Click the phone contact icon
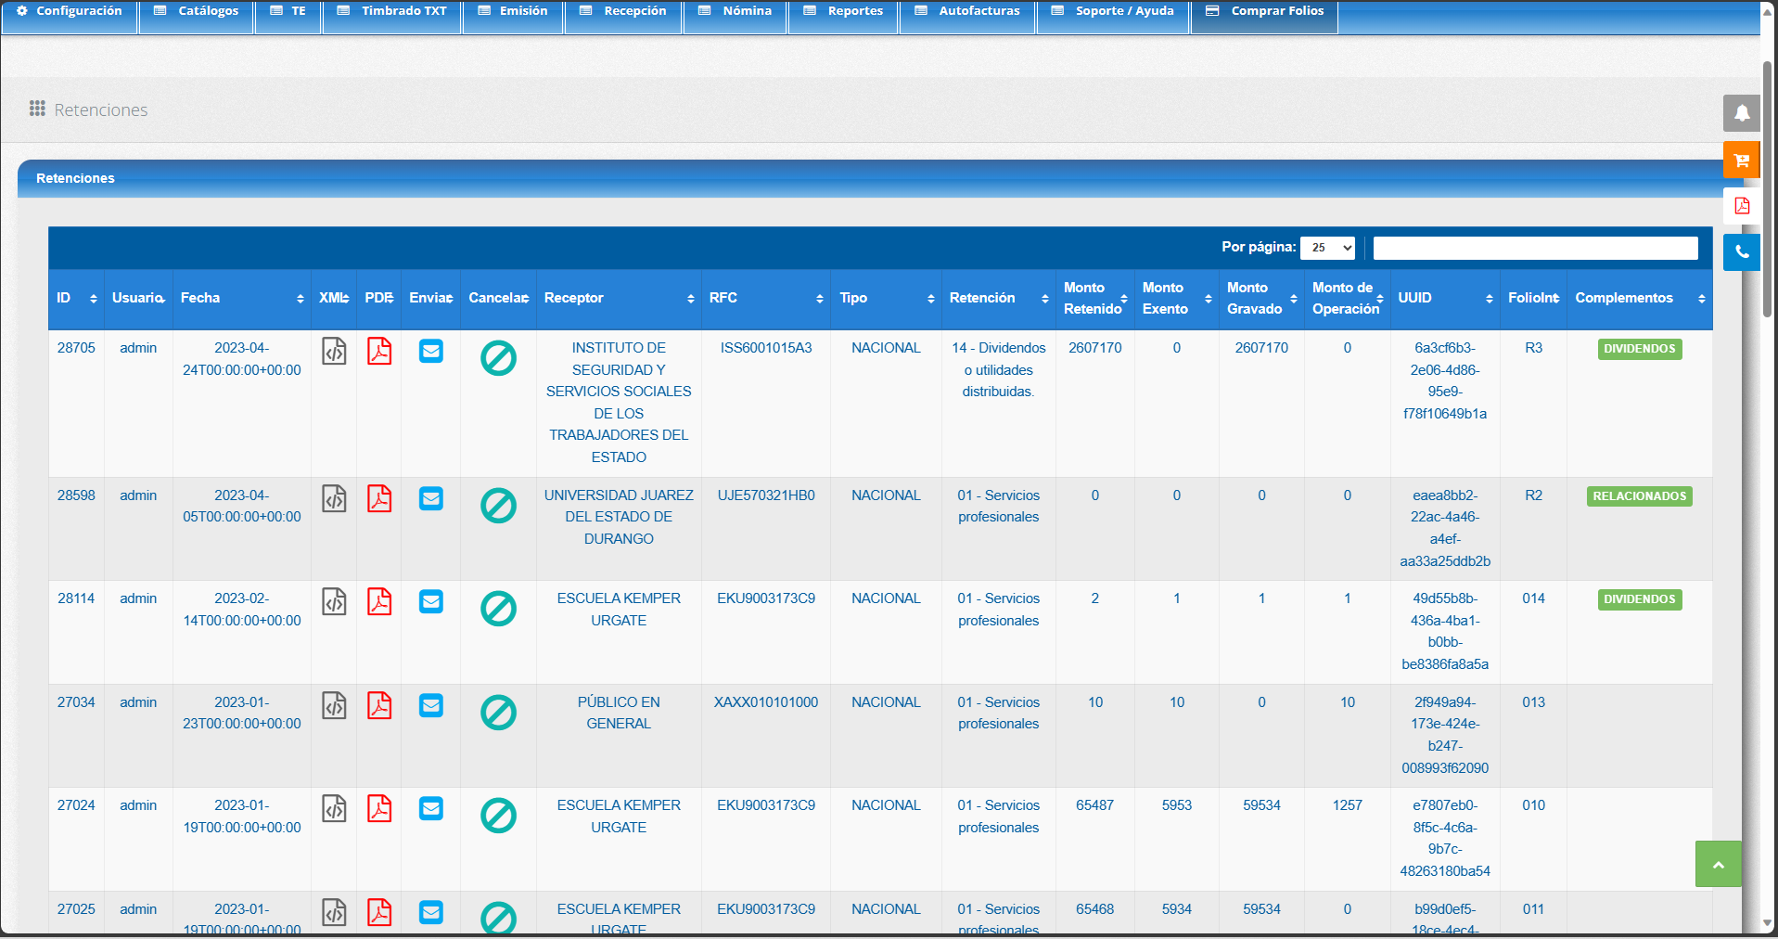1778x939 pixels. pos(1741,251)
